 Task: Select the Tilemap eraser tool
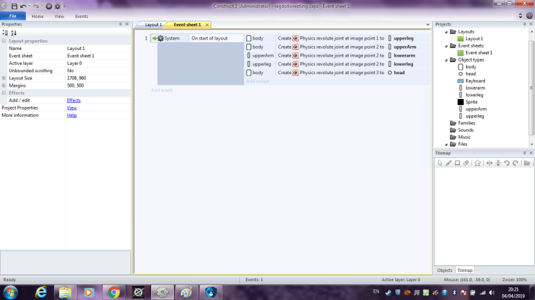pyautogui.click(x=466, y=163)
